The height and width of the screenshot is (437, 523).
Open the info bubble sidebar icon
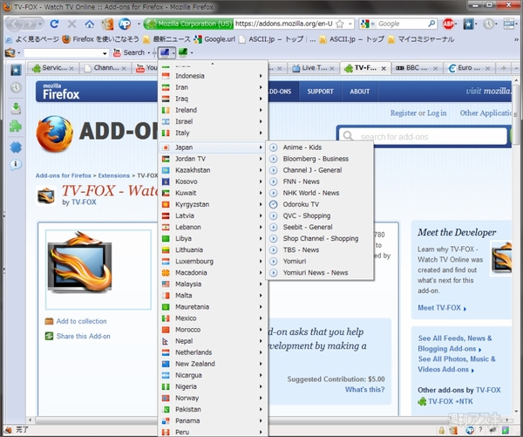click(16, 164)
